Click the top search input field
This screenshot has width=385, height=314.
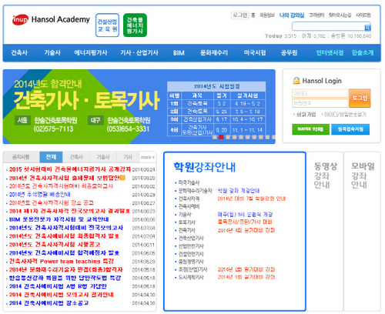point(328,26)
